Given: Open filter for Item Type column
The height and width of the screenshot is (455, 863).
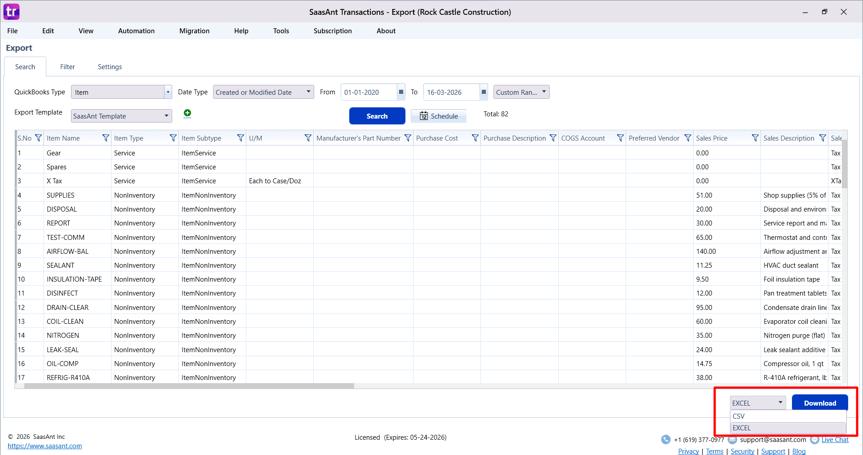Looking at the screenshot, I should 173,138.
